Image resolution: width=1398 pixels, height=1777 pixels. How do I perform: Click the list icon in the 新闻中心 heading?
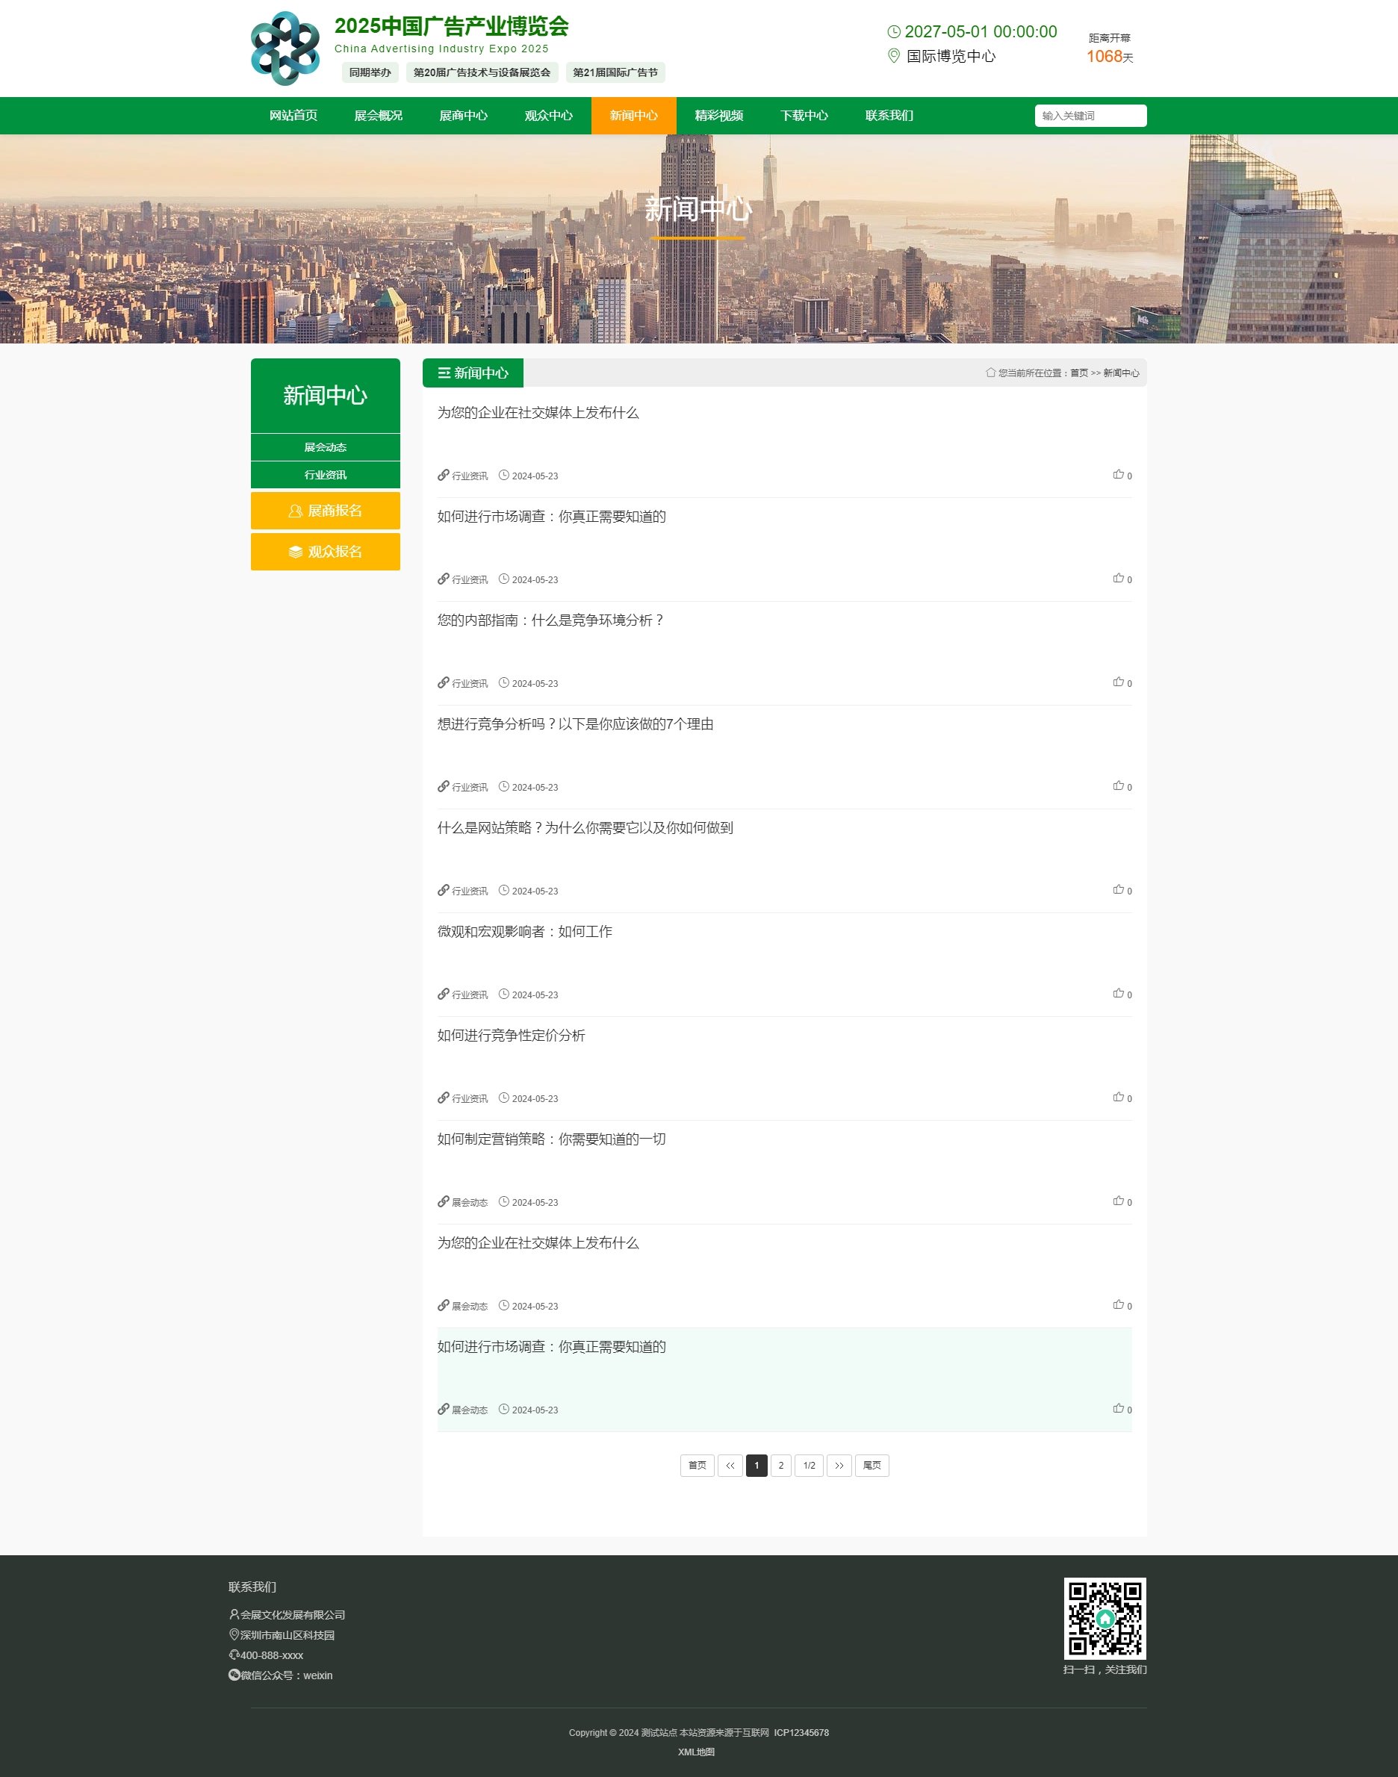(444, 373)
